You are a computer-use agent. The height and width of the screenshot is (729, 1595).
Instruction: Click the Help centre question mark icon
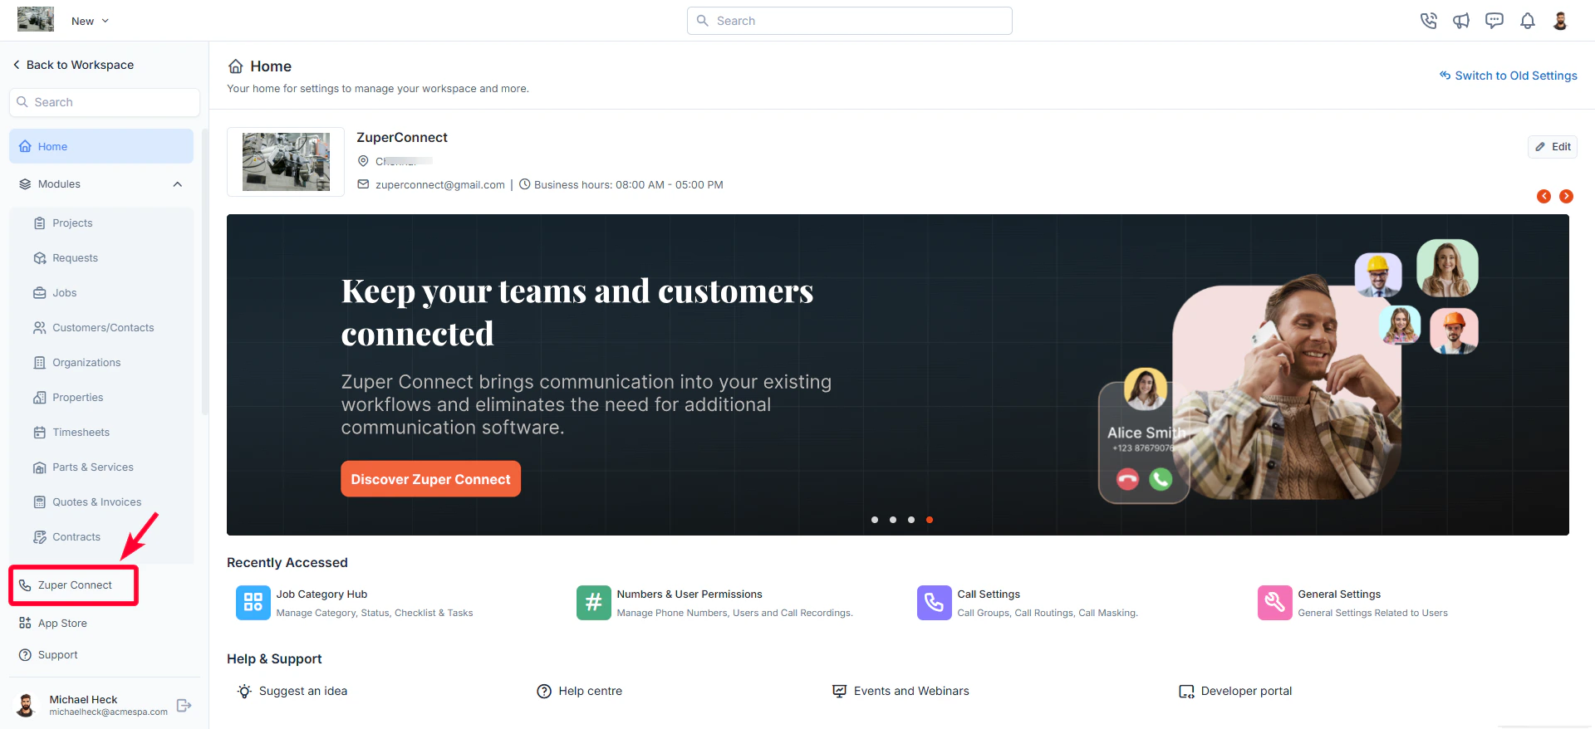click(x=544, y=691)
